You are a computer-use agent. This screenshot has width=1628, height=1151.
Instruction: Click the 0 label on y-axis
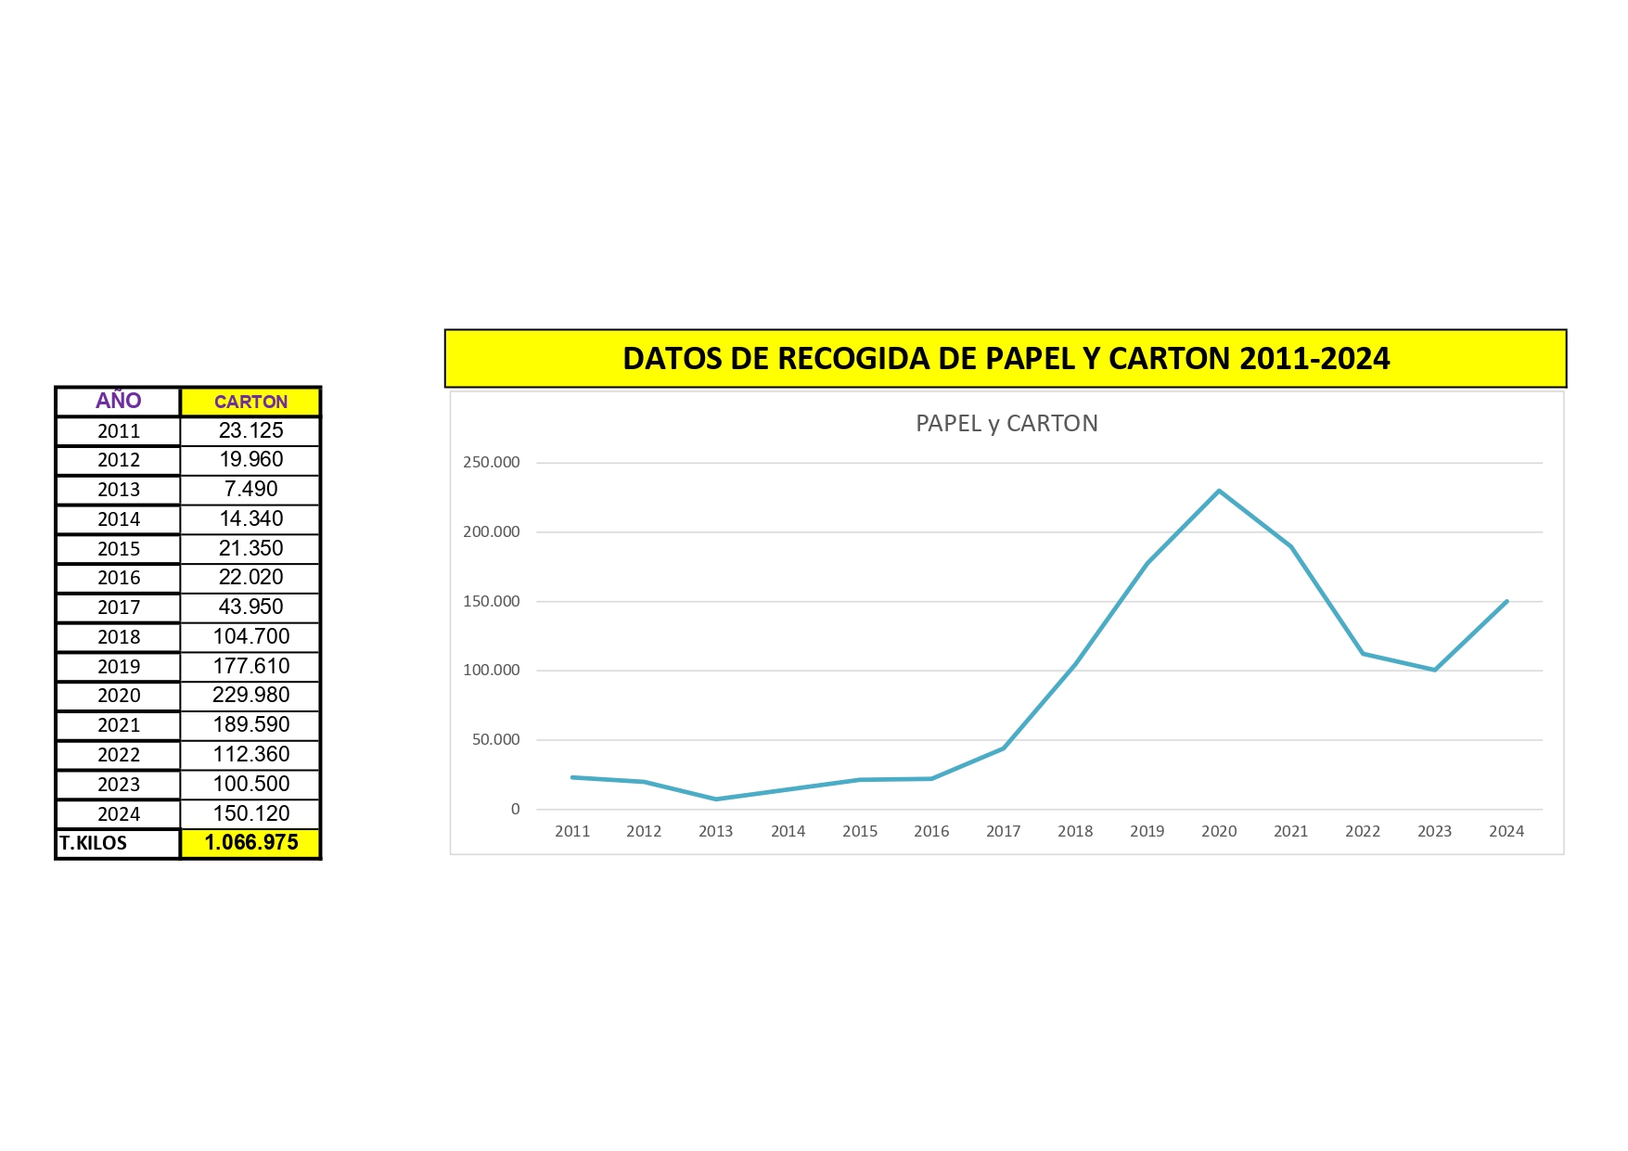515,810
